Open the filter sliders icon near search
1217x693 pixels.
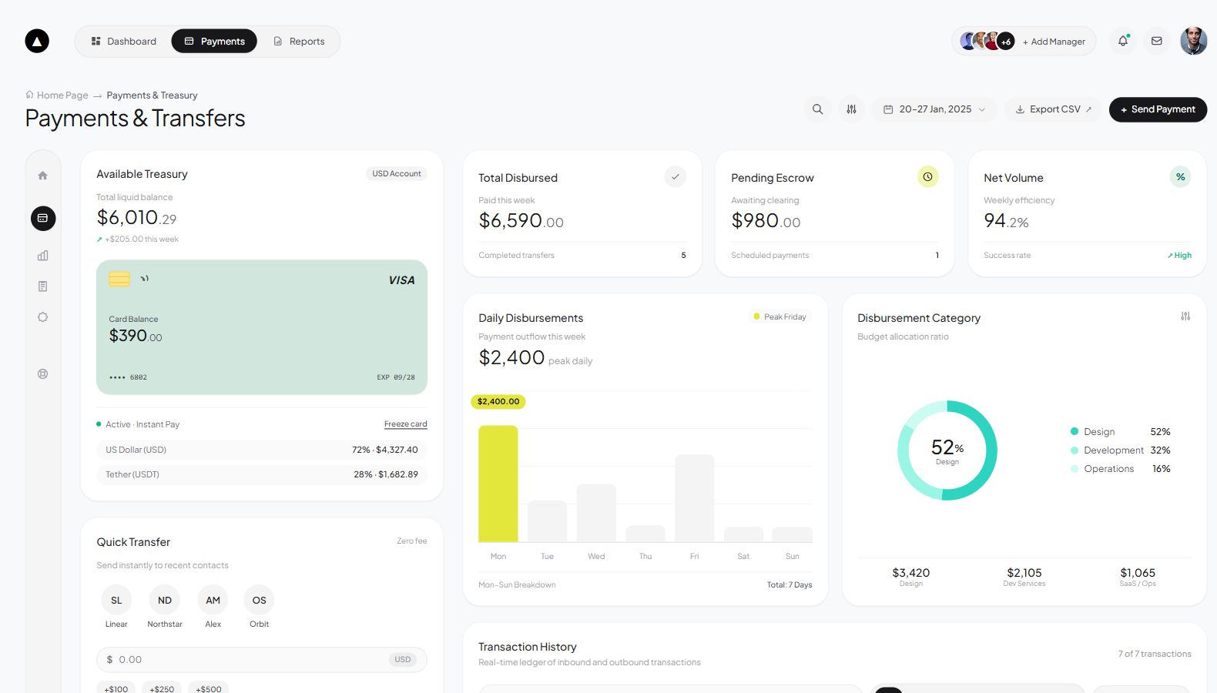tap(852, 109)
